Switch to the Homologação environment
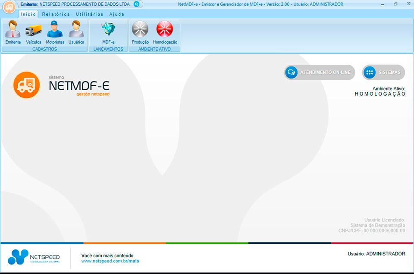The height and width of the screenshot is (274, 414). click(x=165, y=32)
